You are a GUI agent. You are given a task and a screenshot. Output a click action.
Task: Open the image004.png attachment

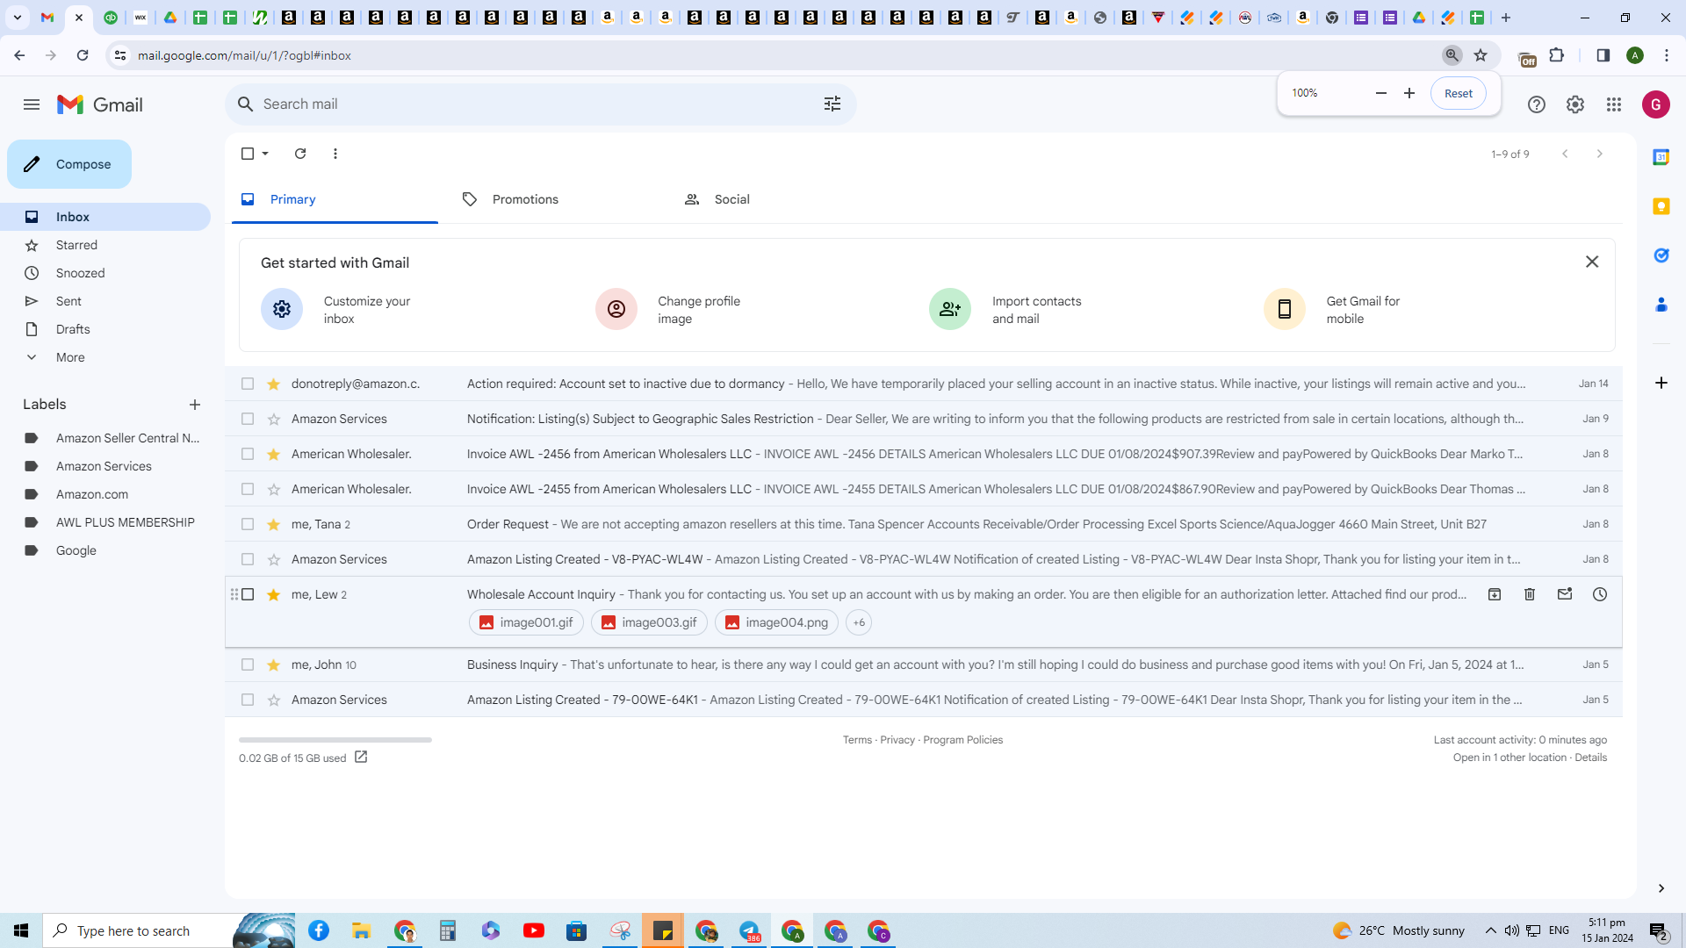tap(776, 622)
